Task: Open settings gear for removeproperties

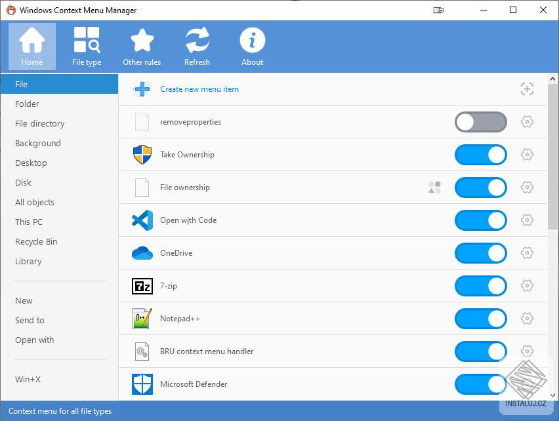Action: click(527, 122)
